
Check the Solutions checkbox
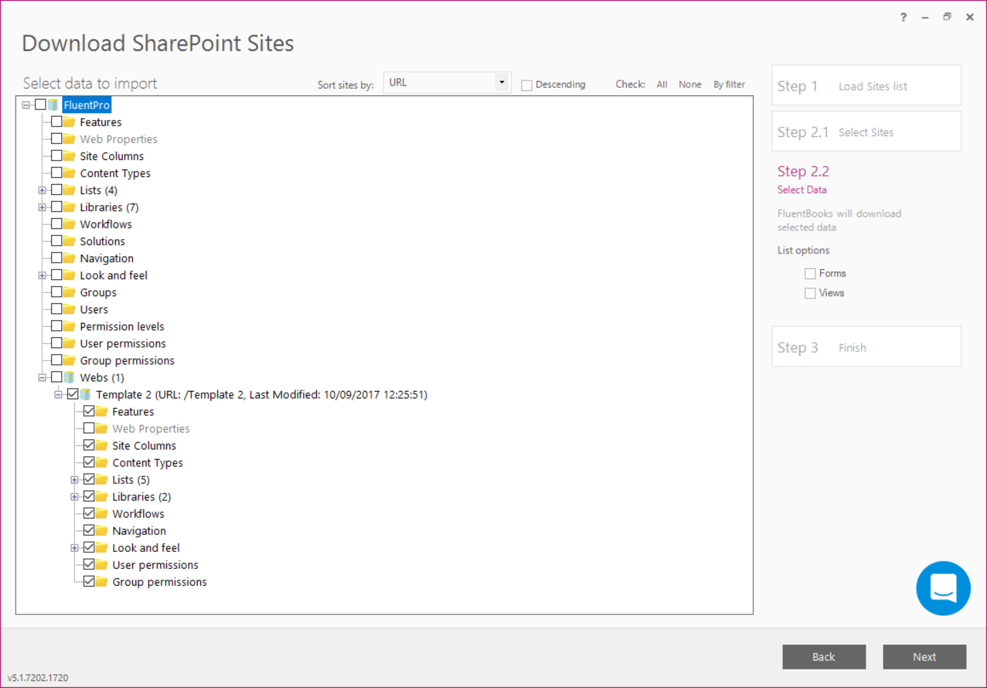pyautogui.click(x=57, y=241)
